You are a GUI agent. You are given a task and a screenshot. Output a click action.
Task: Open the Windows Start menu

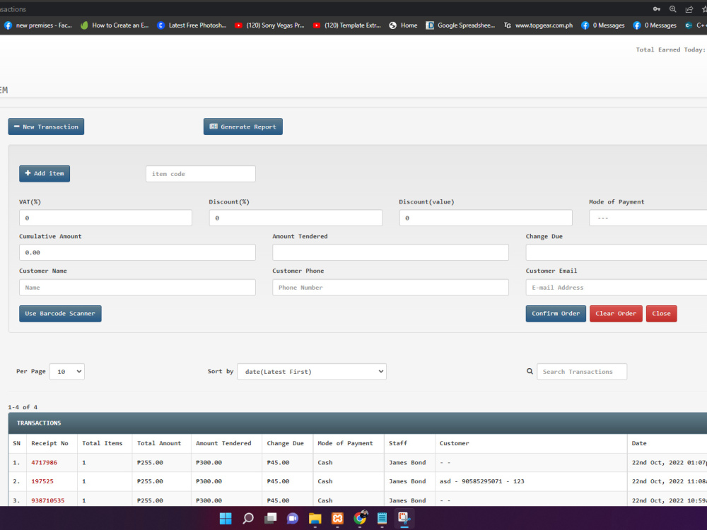point(226,518)
